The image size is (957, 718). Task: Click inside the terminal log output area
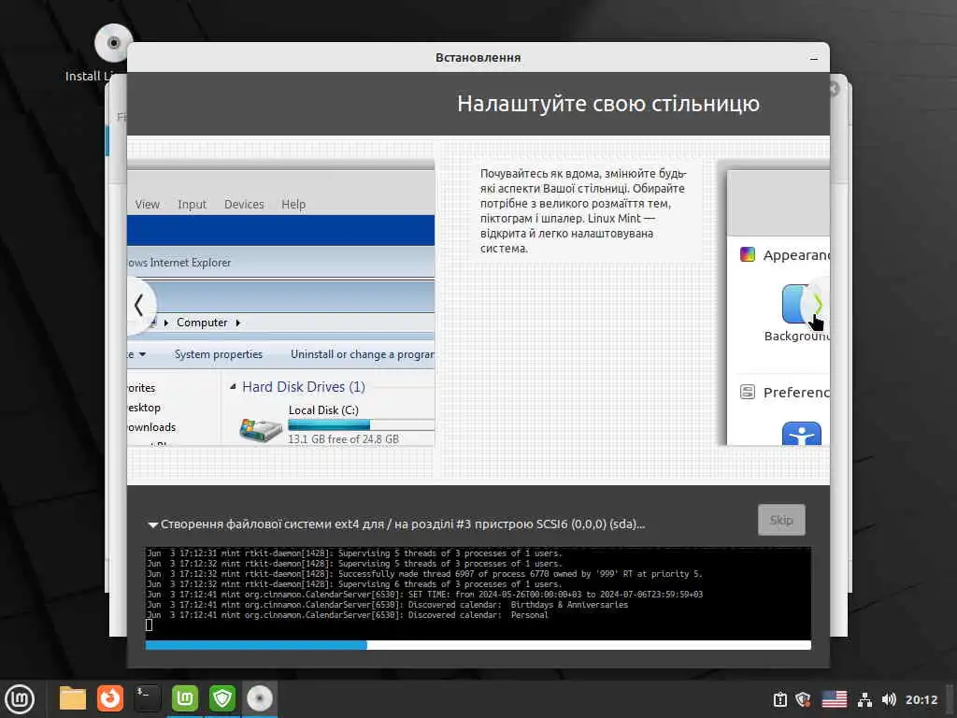point(478,594)
